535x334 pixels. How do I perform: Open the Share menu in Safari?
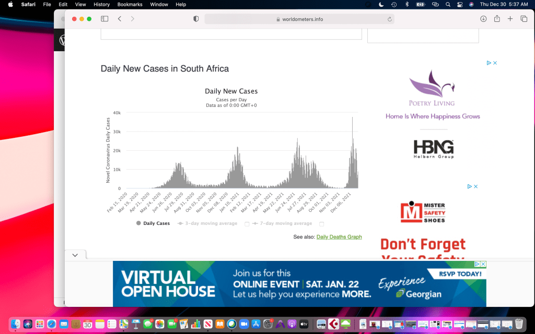(x=497, y=19)
